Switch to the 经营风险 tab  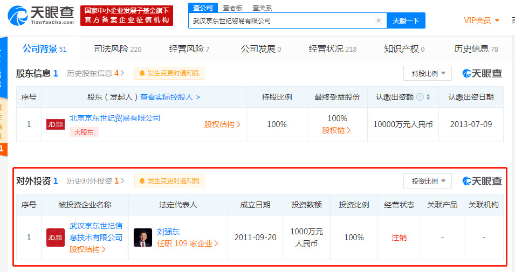(x=189, y=49)
